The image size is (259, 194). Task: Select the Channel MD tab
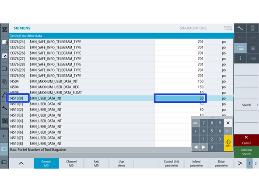[x=71, y=163]
